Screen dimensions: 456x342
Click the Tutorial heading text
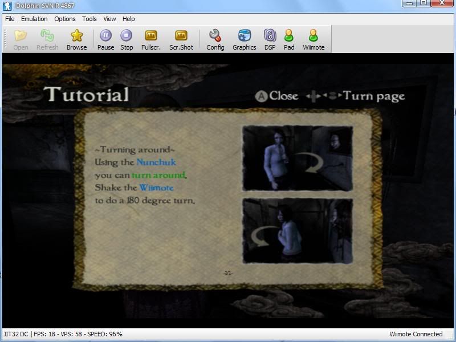click(x=87, y=94)
